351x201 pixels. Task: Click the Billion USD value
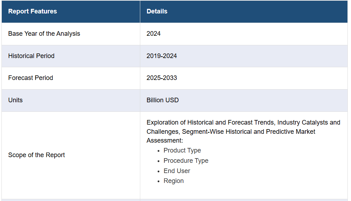pyautogui.click(x=163, y=100)
